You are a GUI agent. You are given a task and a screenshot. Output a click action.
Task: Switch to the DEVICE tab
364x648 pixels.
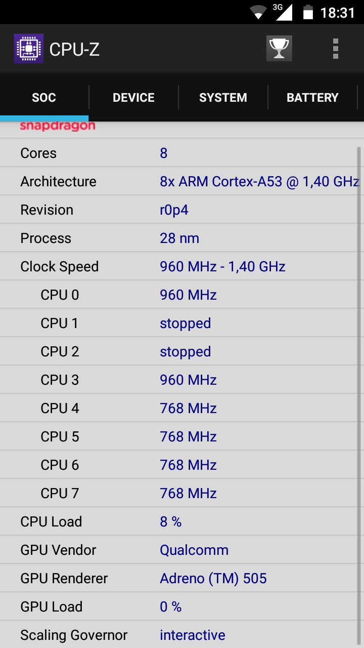click(x=133, y=98)
